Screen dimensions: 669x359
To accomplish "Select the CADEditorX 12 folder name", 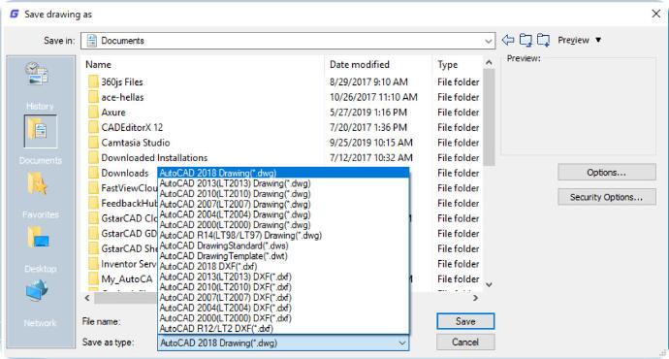I will click(x=132, y=128).
